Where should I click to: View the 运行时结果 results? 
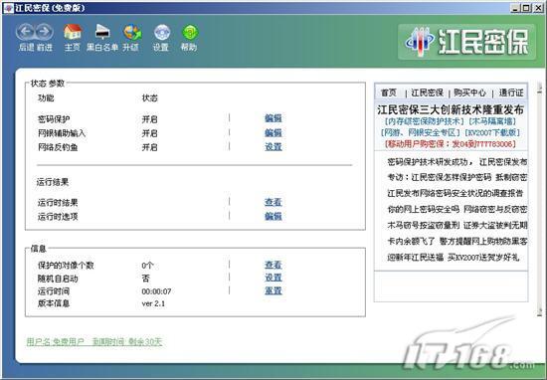point(273,202)
